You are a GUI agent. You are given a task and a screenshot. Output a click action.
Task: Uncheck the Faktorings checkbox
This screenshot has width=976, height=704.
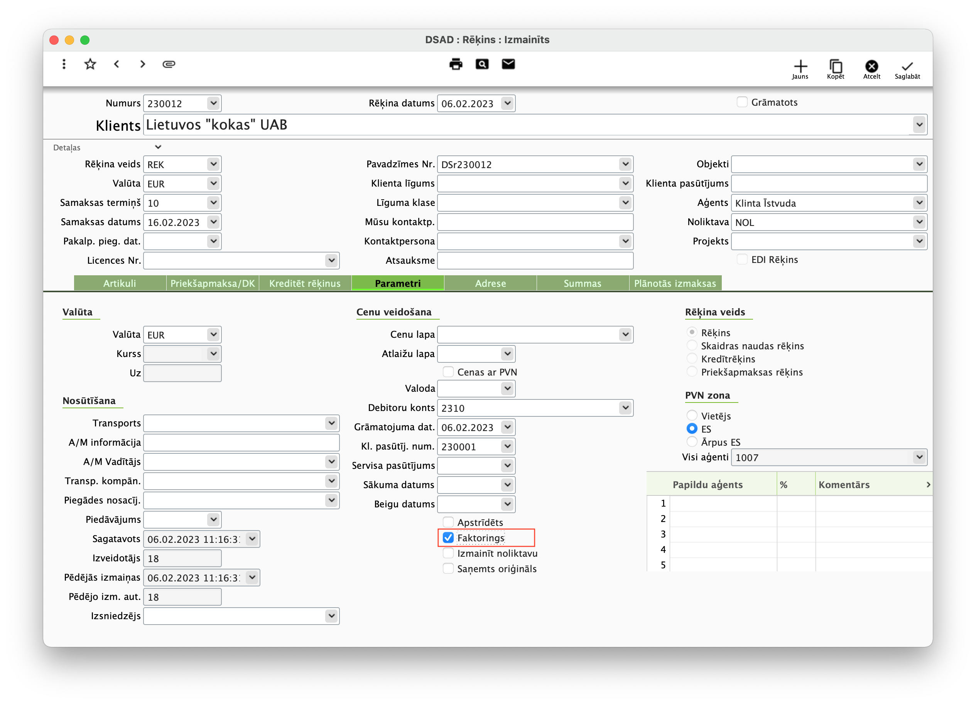[448, 537]
